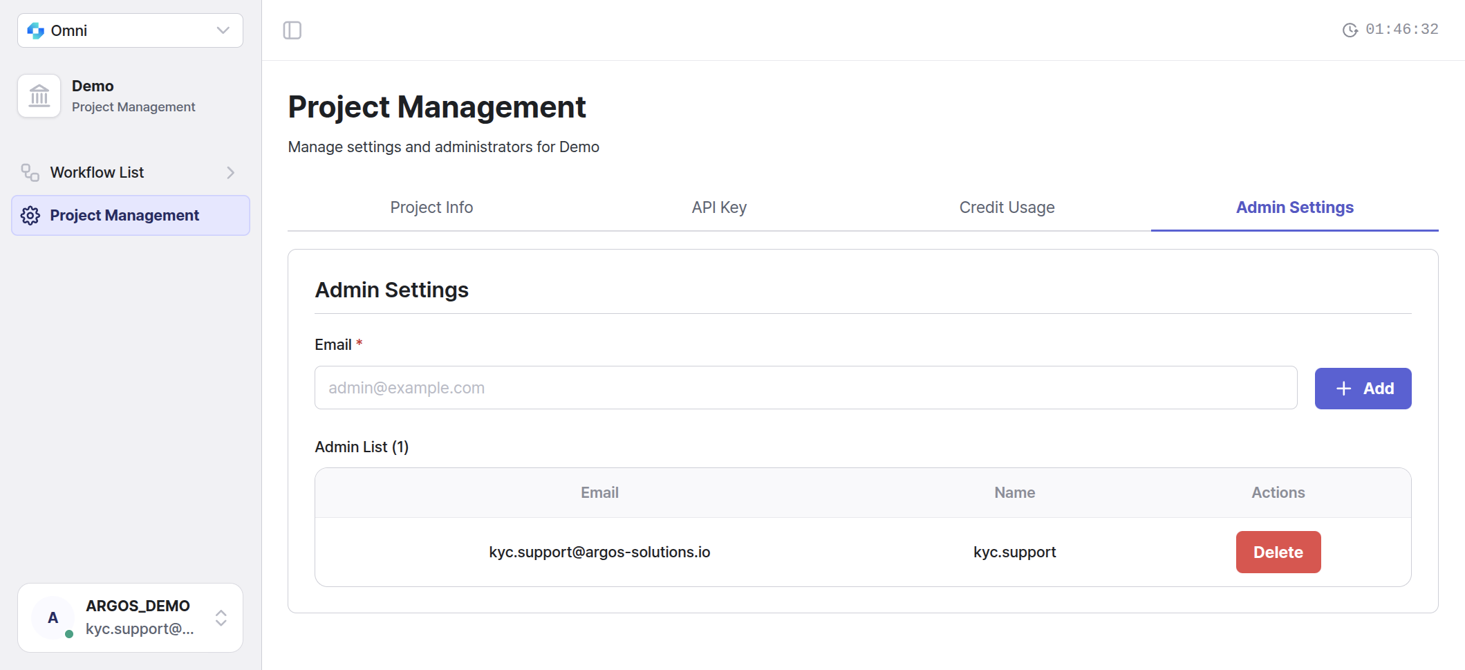Switch to the API Key tab
Image resolution: width=1465 pixels, height=670 pixels.
click(719, 207)
